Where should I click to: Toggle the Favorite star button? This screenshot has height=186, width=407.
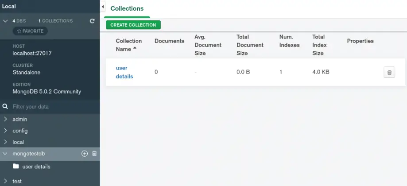[30, 31]
